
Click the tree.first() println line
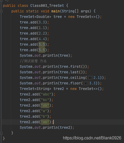click(54, 67)
